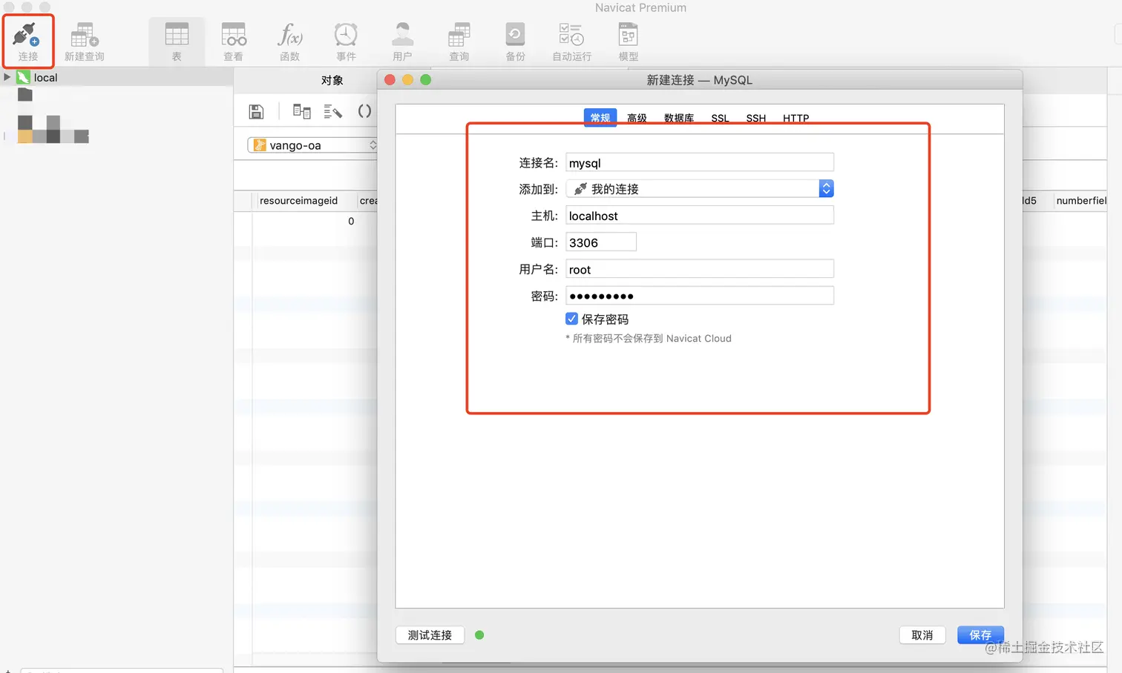Viewport: 1122px width, 673px height.
Task: Click the 模型 (Model) toolbar icon
Action: [629, 41]
